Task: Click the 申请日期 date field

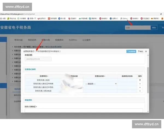Action: (38, 59)
